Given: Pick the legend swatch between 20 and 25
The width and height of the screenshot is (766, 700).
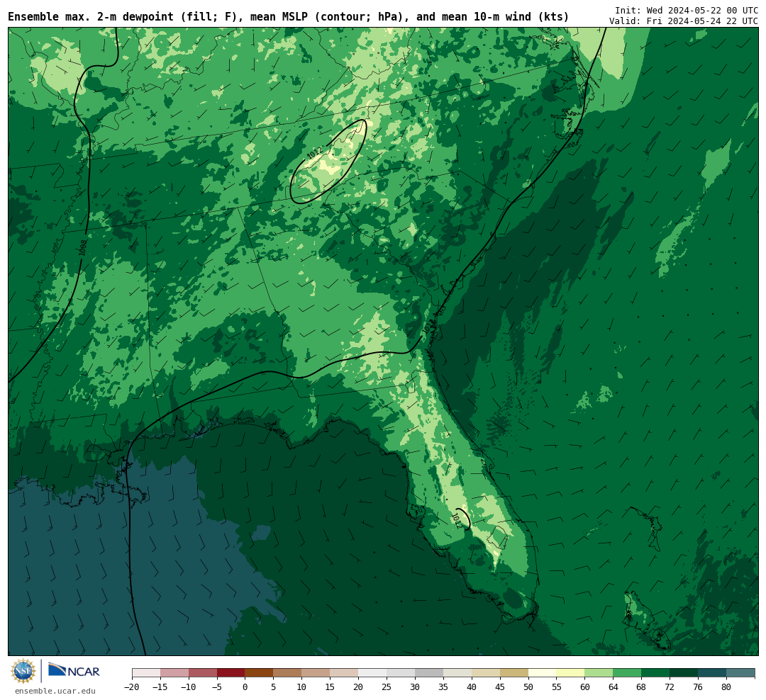Looking at the screenshot, I should (373, 673).
